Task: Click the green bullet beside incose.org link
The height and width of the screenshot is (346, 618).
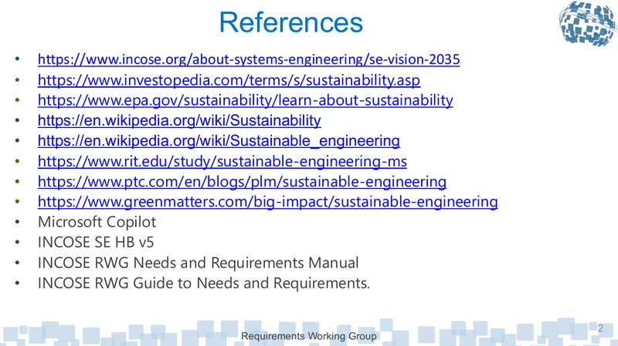Action: click(x=17, y=59)
